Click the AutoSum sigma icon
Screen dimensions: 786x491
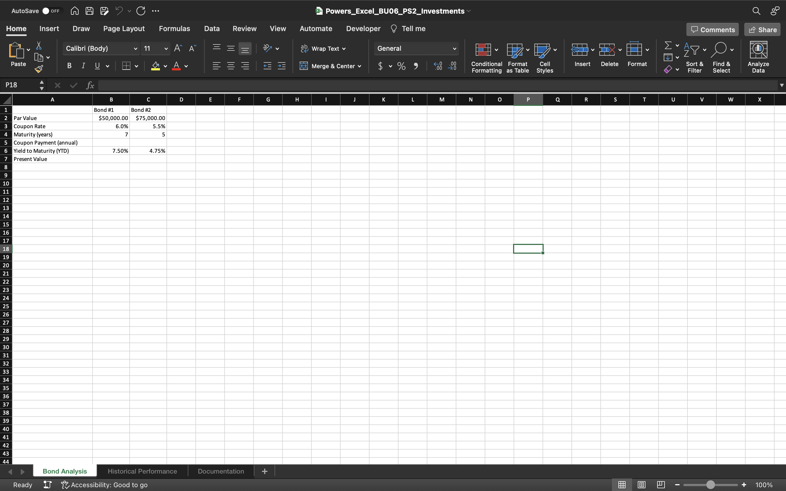tap(668, 45)
